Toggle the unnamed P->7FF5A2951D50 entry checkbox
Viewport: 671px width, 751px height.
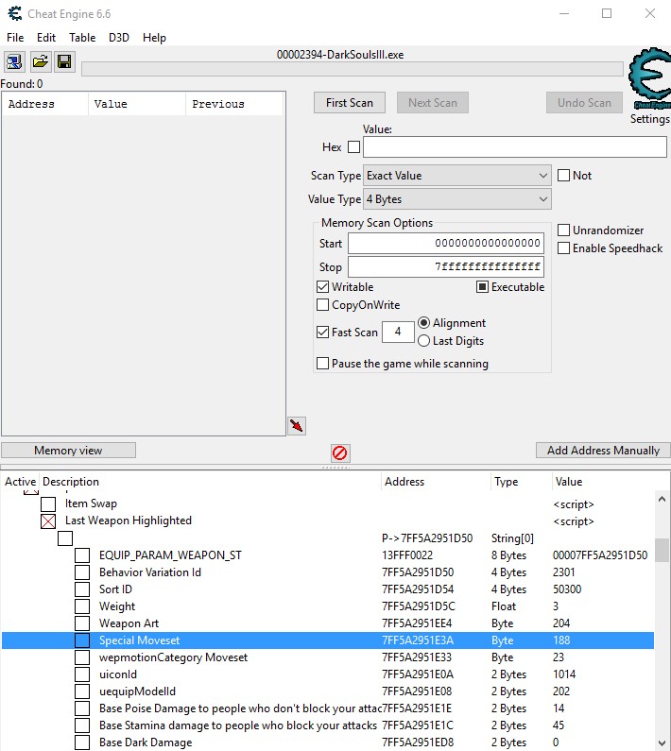(65, 538)
